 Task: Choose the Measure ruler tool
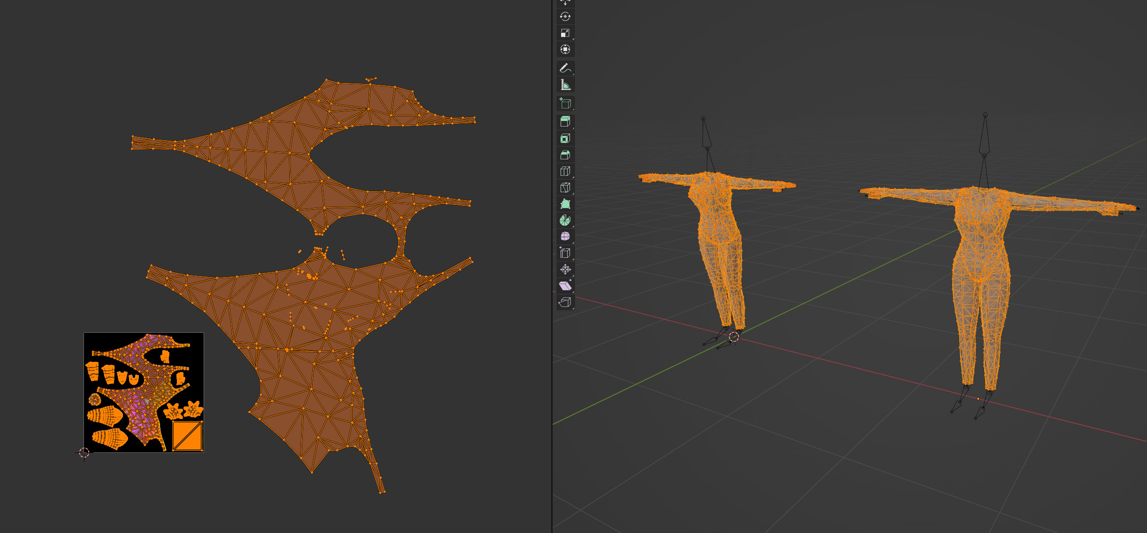(565, 85)
